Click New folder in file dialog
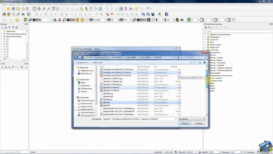The width and height of the screenshot is (273, 154). (98, 62)
